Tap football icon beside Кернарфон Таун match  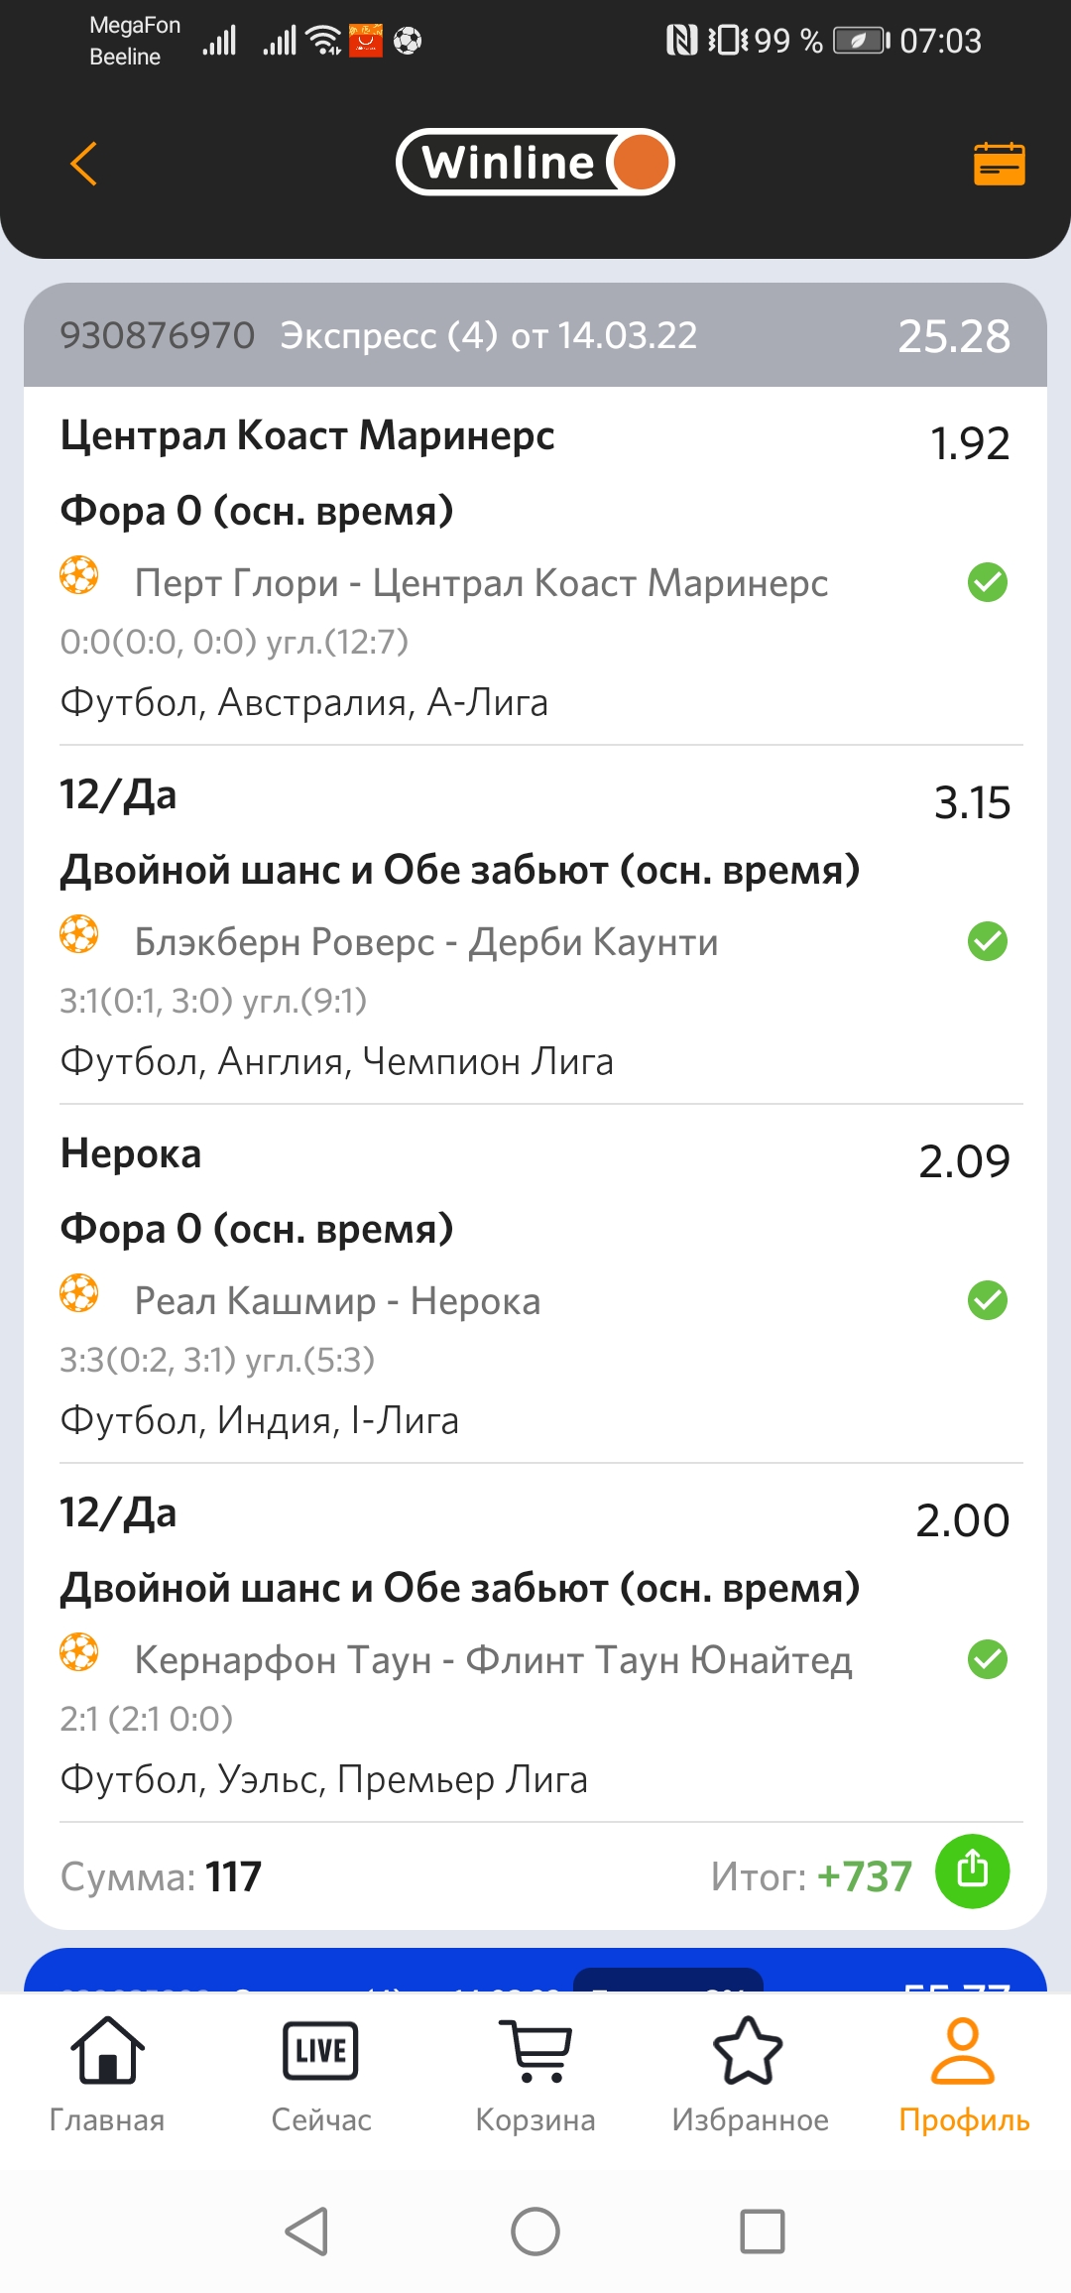(79, 1652)
